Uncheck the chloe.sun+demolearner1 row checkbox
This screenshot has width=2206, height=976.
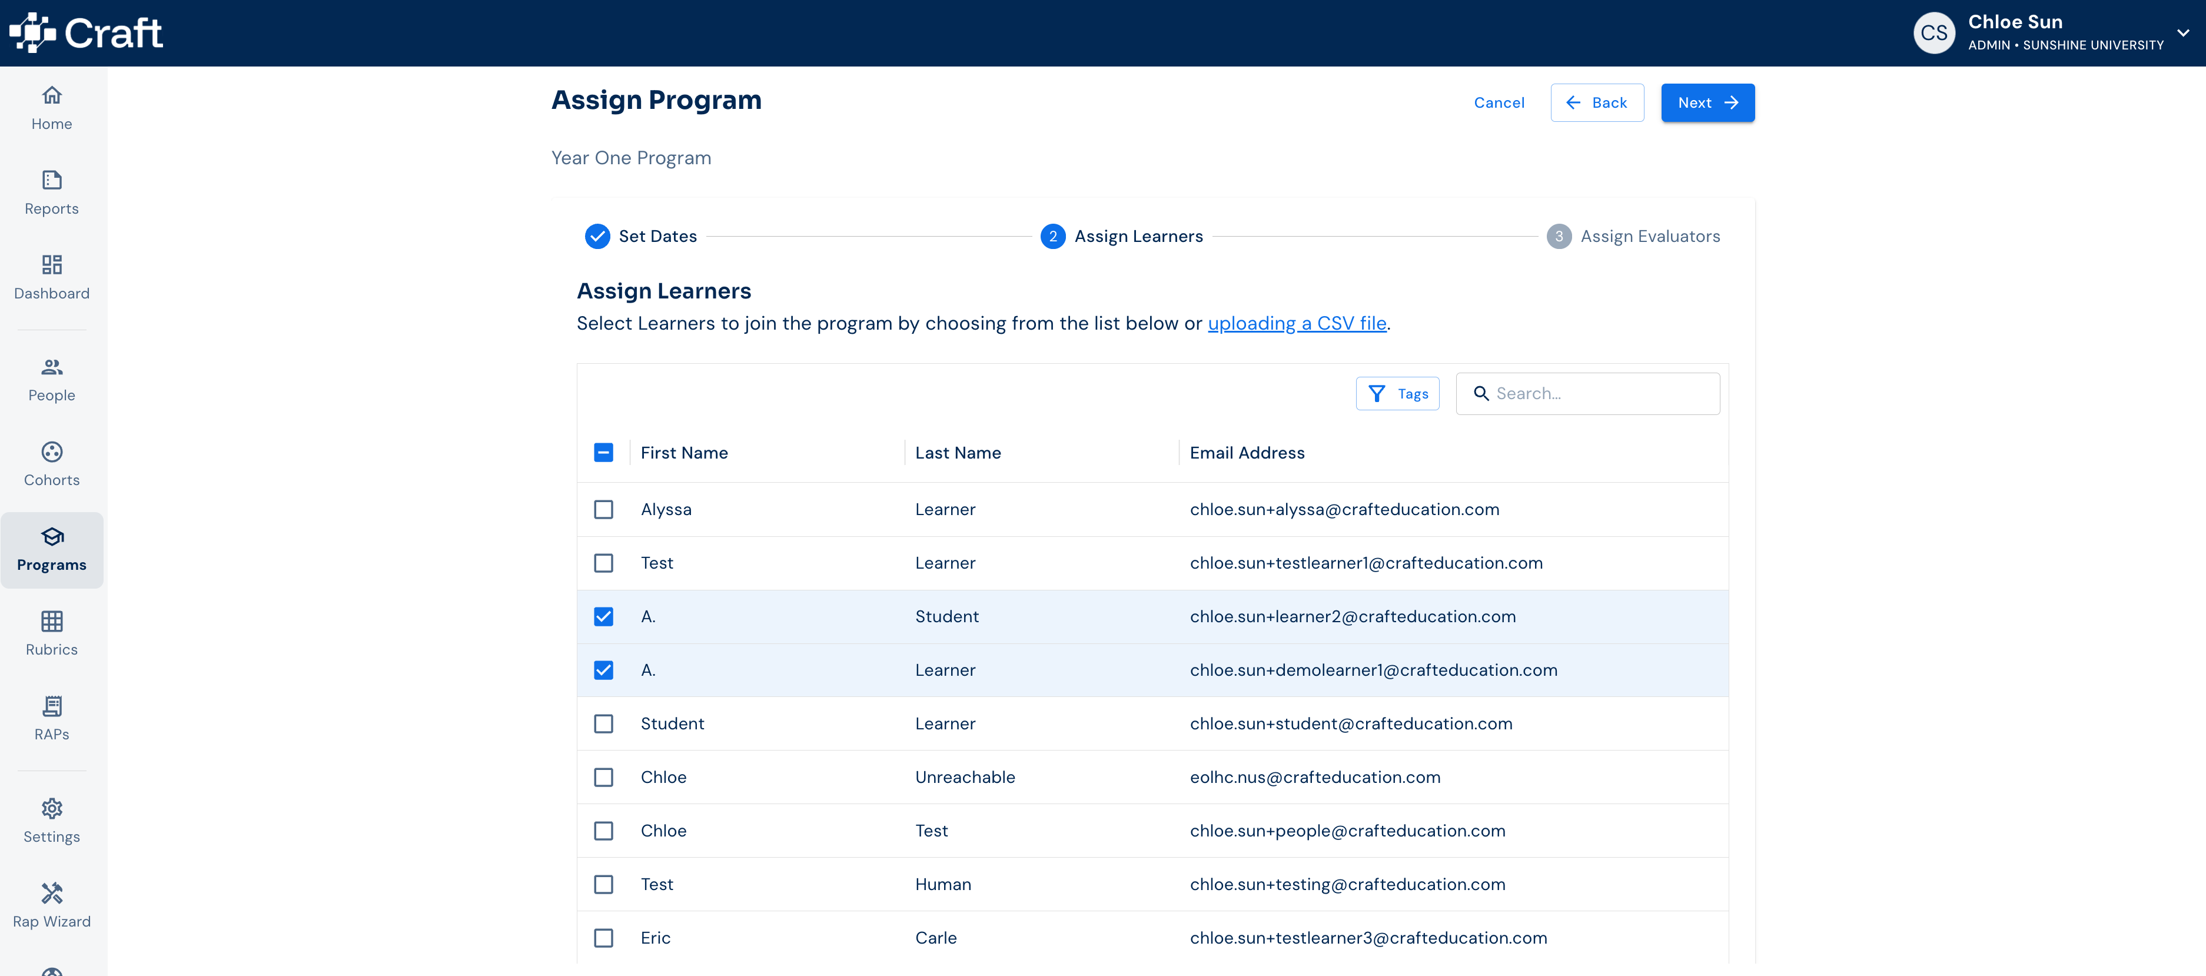(x=604, y=670)
